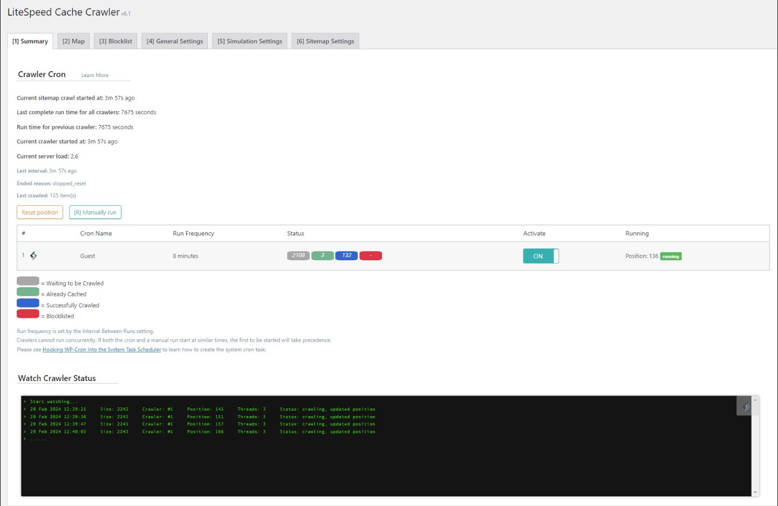Click the Manually run button

(95, 212)
